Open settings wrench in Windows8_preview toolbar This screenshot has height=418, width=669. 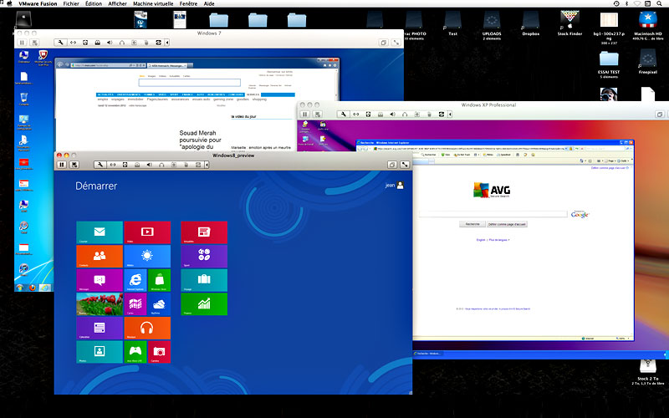tap(100, 165)
